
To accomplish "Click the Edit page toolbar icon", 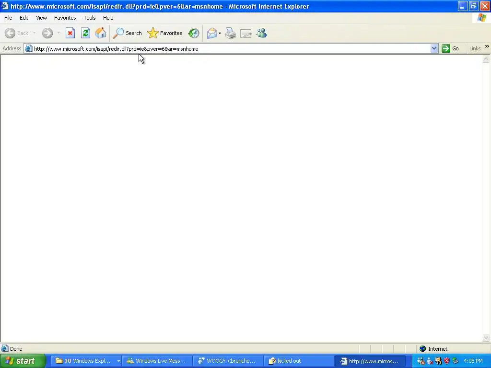I will [x=246, y=33].
